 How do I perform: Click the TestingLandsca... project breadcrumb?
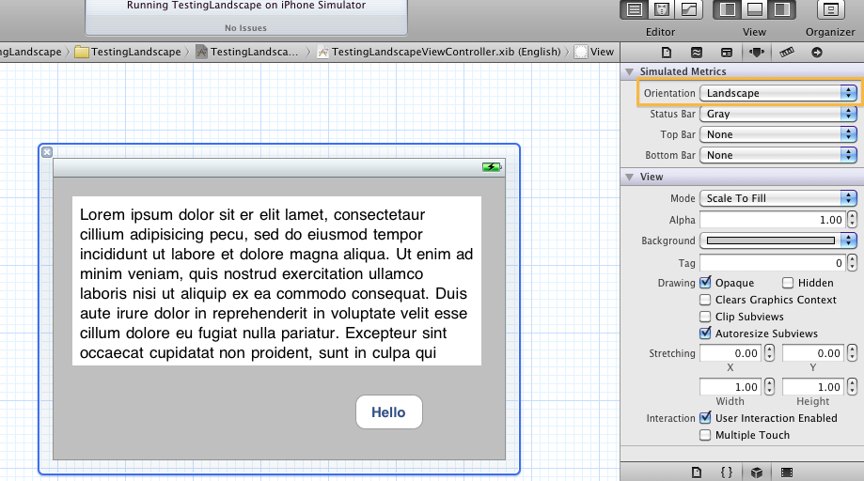click(x=247, y=52)
